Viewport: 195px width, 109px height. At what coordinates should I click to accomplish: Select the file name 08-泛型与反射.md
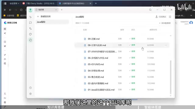(x=97, y=45)
